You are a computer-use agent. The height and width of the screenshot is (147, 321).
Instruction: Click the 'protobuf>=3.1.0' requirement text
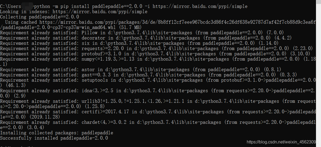101,54
